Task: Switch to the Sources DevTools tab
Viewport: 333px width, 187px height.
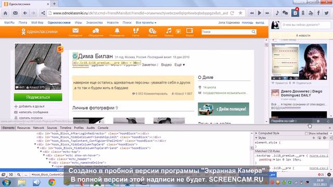Action: click(x=52, y=128)
